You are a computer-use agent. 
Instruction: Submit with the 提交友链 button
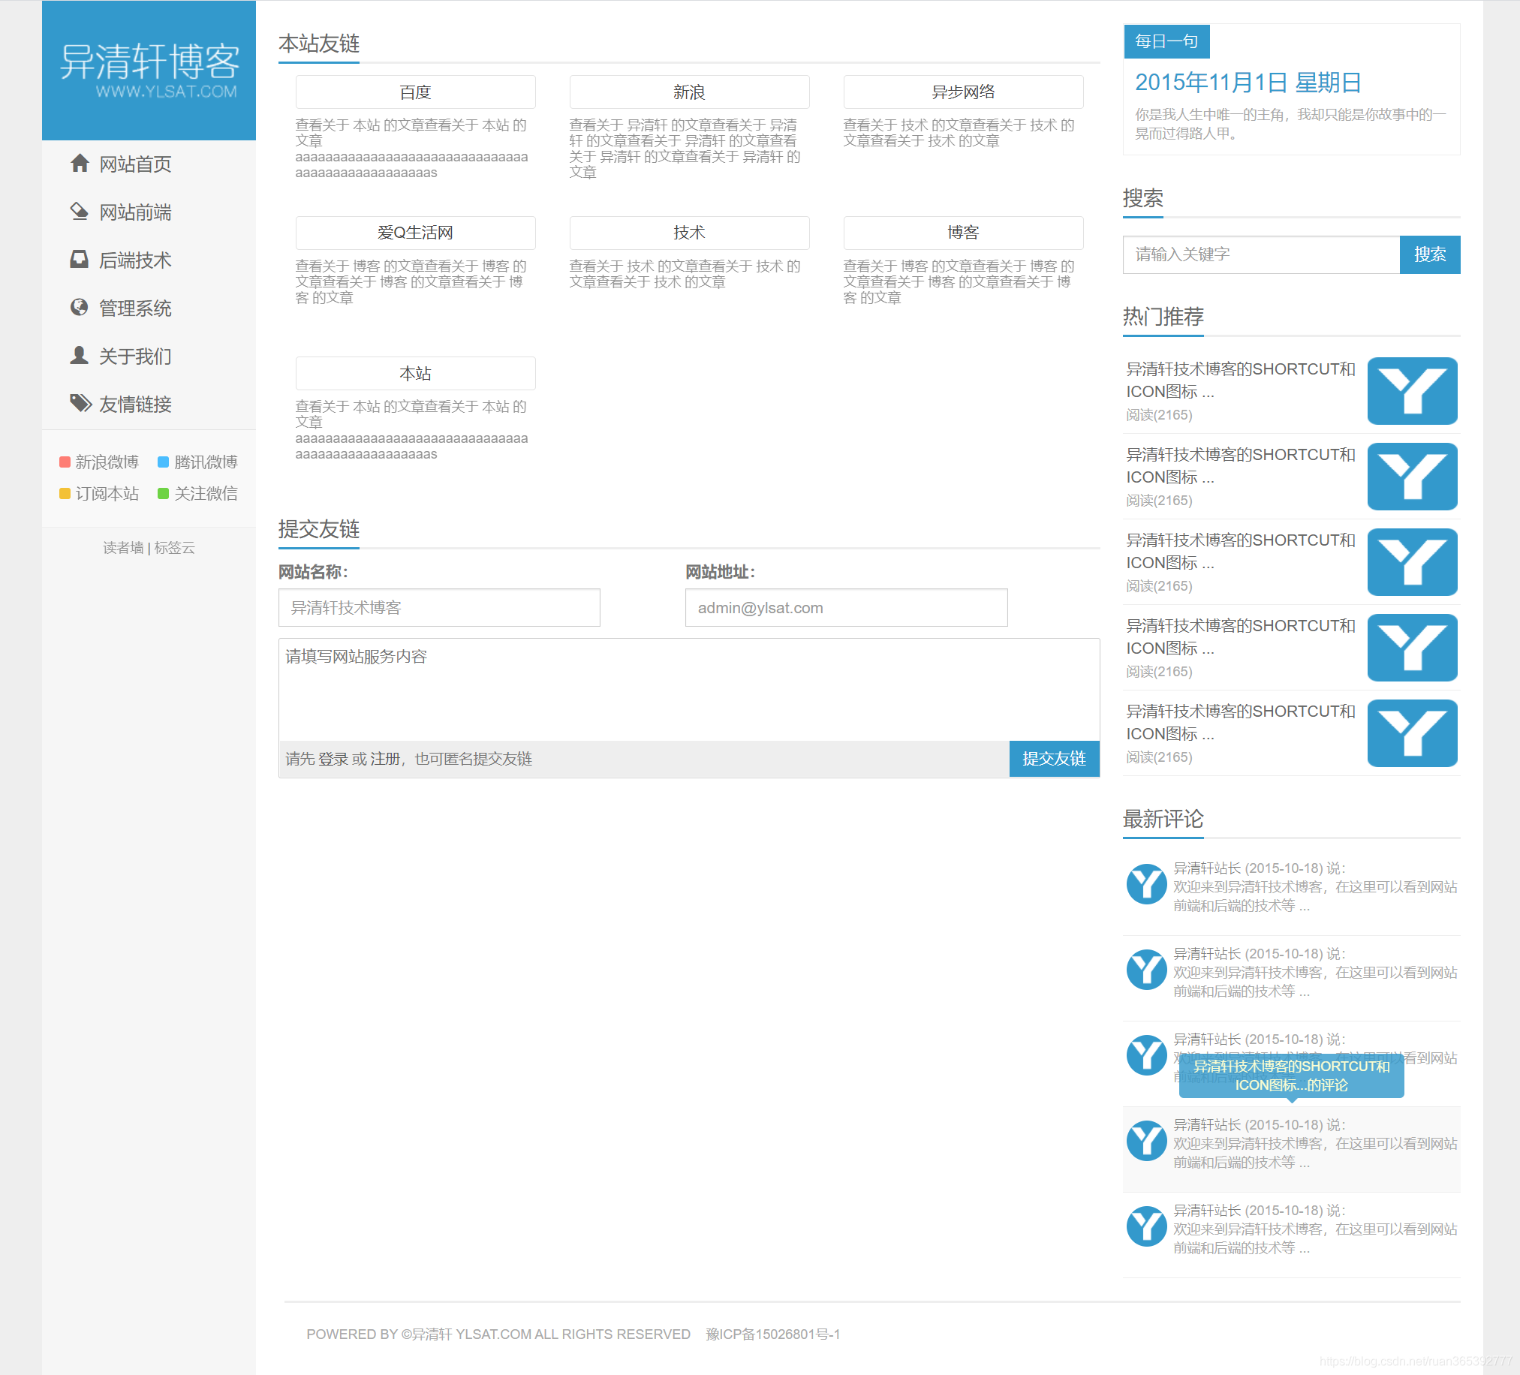tap(1054, 758)
